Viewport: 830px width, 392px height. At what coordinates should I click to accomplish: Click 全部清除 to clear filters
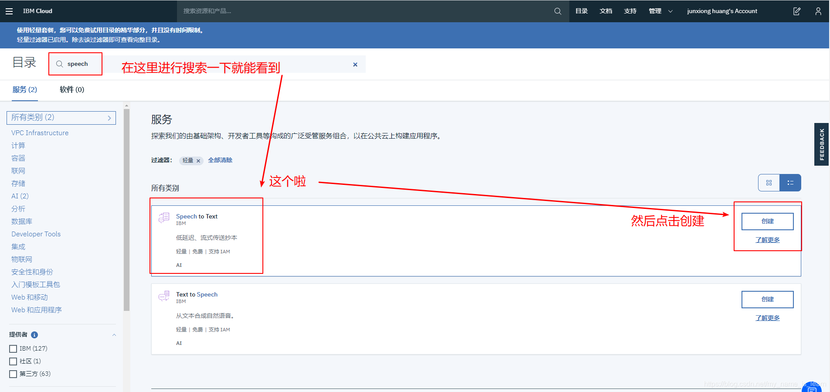[x=220, y=160]
